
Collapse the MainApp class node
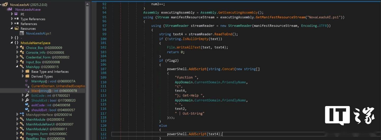pyautogui.click(x=17, y=67)
